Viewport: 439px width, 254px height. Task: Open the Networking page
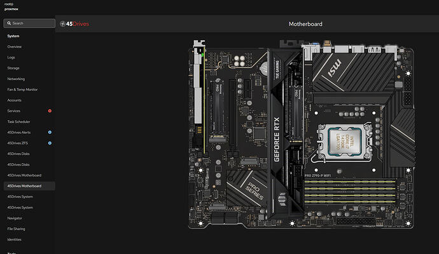click(16, 79)
